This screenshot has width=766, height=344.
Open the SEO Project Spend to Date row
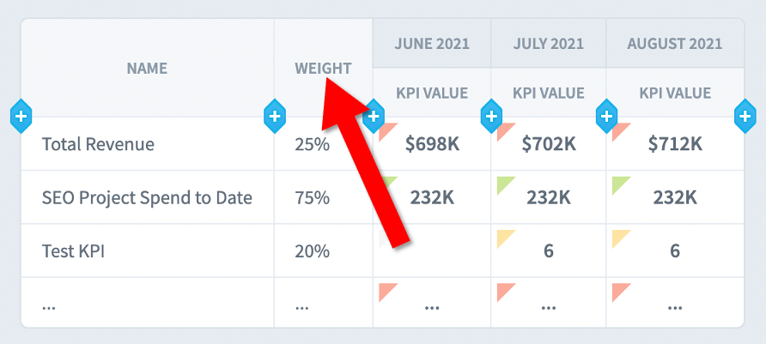[147, 197]
